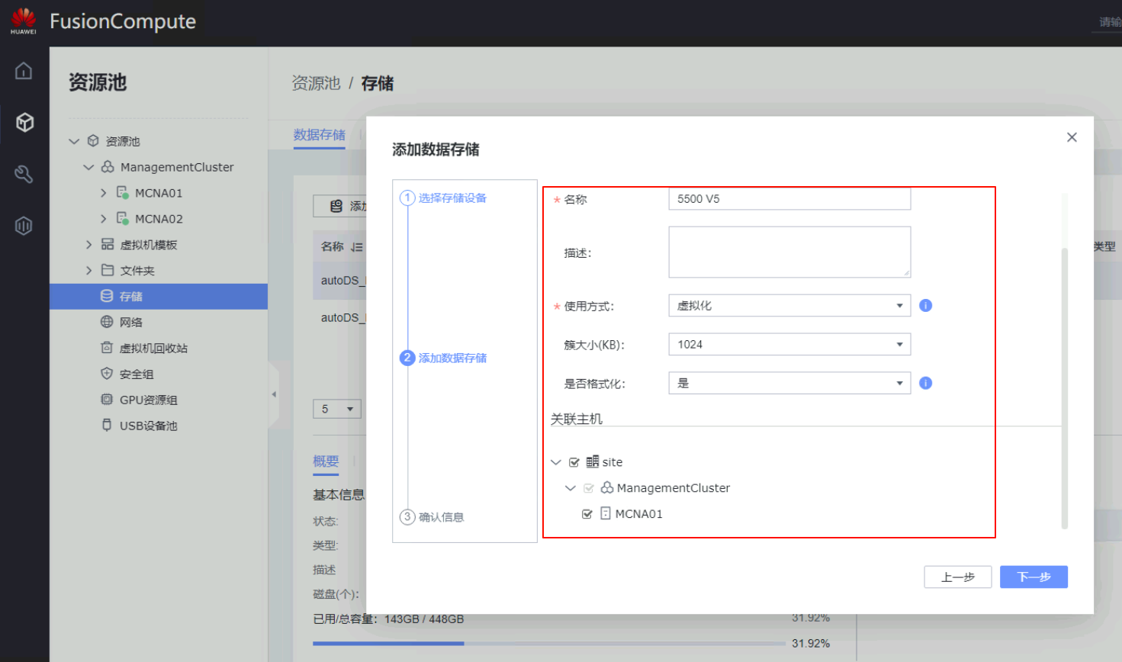Click the Huawei logo icon
Image resolution: width=1122 pixels, height=662 pixels.
23,21
